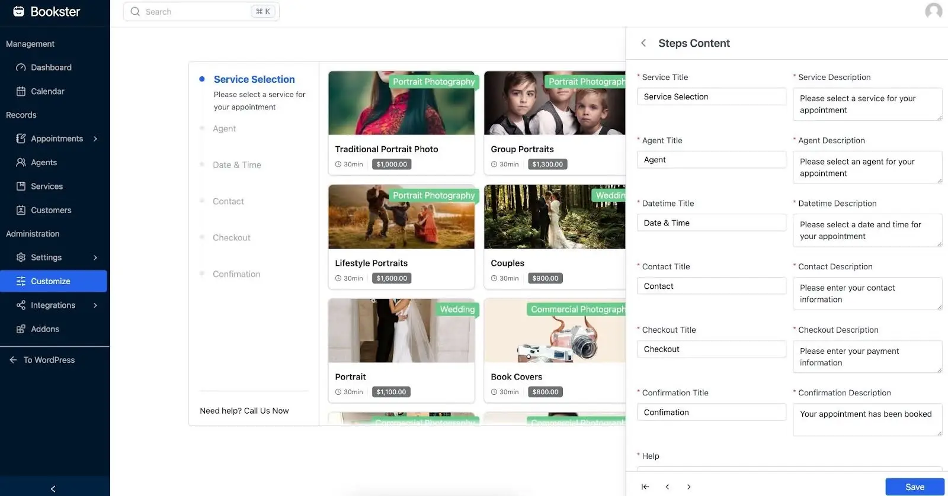Jump to first panel with skip-back icon

[x=645, y=487]
